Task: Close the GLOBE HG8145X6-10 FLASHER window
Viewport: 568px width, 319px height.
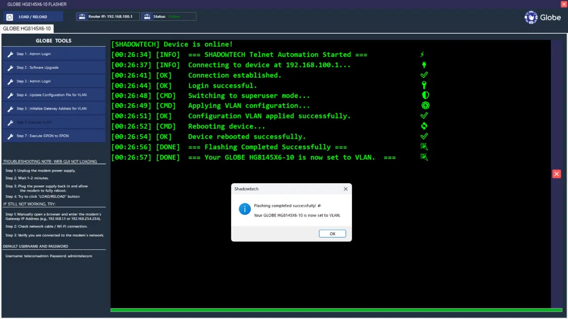Action: 564,4
